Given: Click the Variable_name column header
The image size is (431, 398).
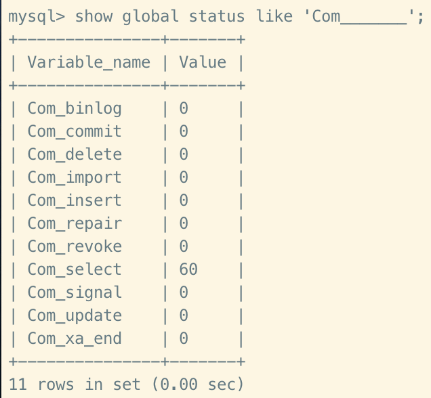Looking at the screenshot, I should point(89,63).
